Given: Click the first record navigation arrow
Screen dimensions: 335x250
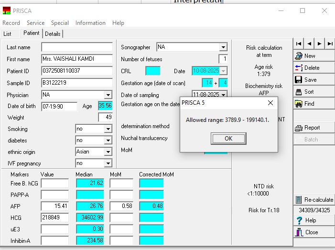Looking at the screenshot, I should click(299, 43).
